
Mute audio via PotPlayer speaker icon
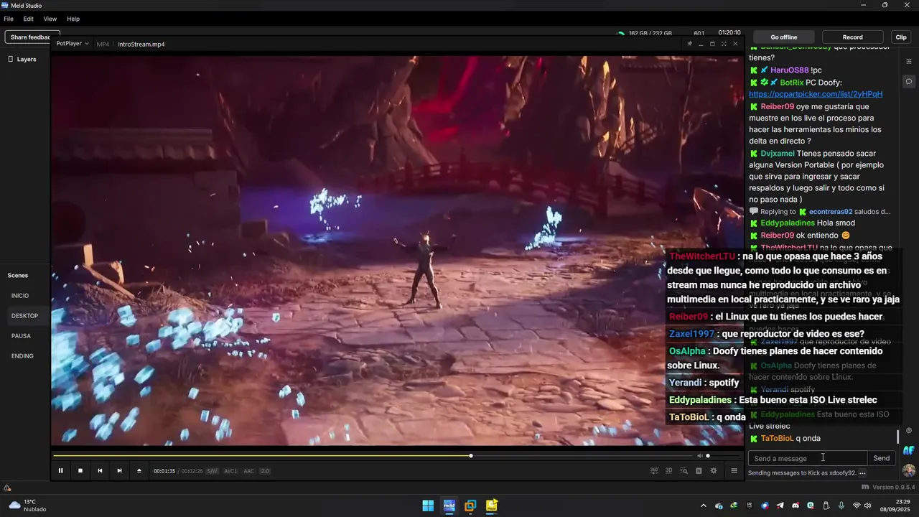(x=699, y=456)
